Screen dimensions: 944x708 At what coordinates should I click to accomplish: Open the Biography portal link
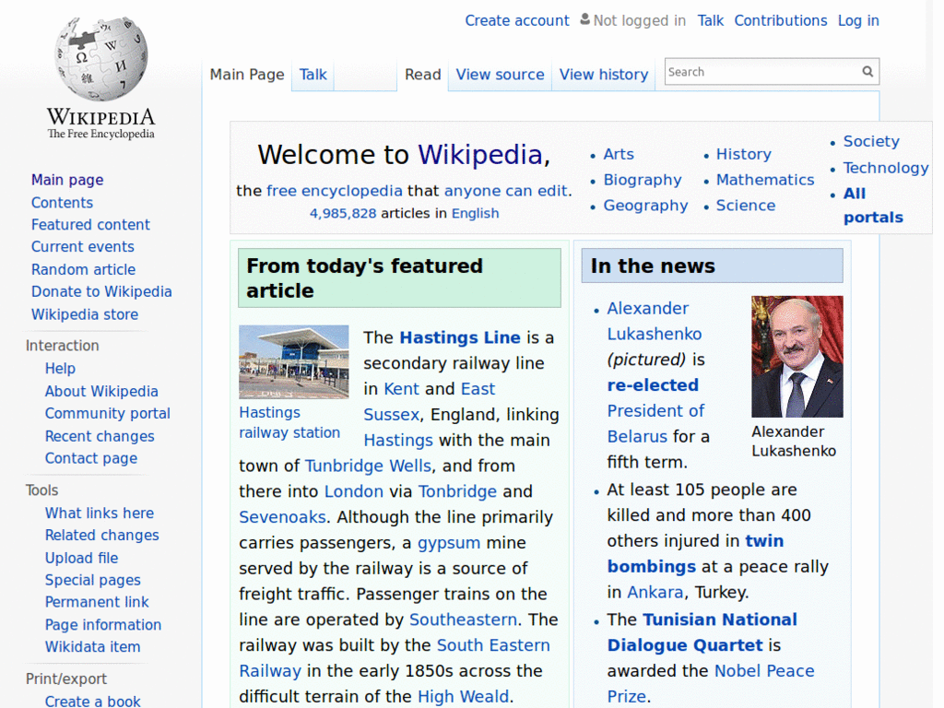coord(643,180)
